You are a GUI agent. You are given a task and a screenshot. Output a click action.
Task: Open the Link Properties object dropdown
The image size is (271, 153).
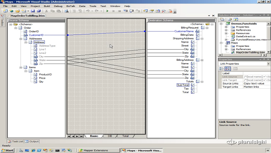tap(268, 64)
